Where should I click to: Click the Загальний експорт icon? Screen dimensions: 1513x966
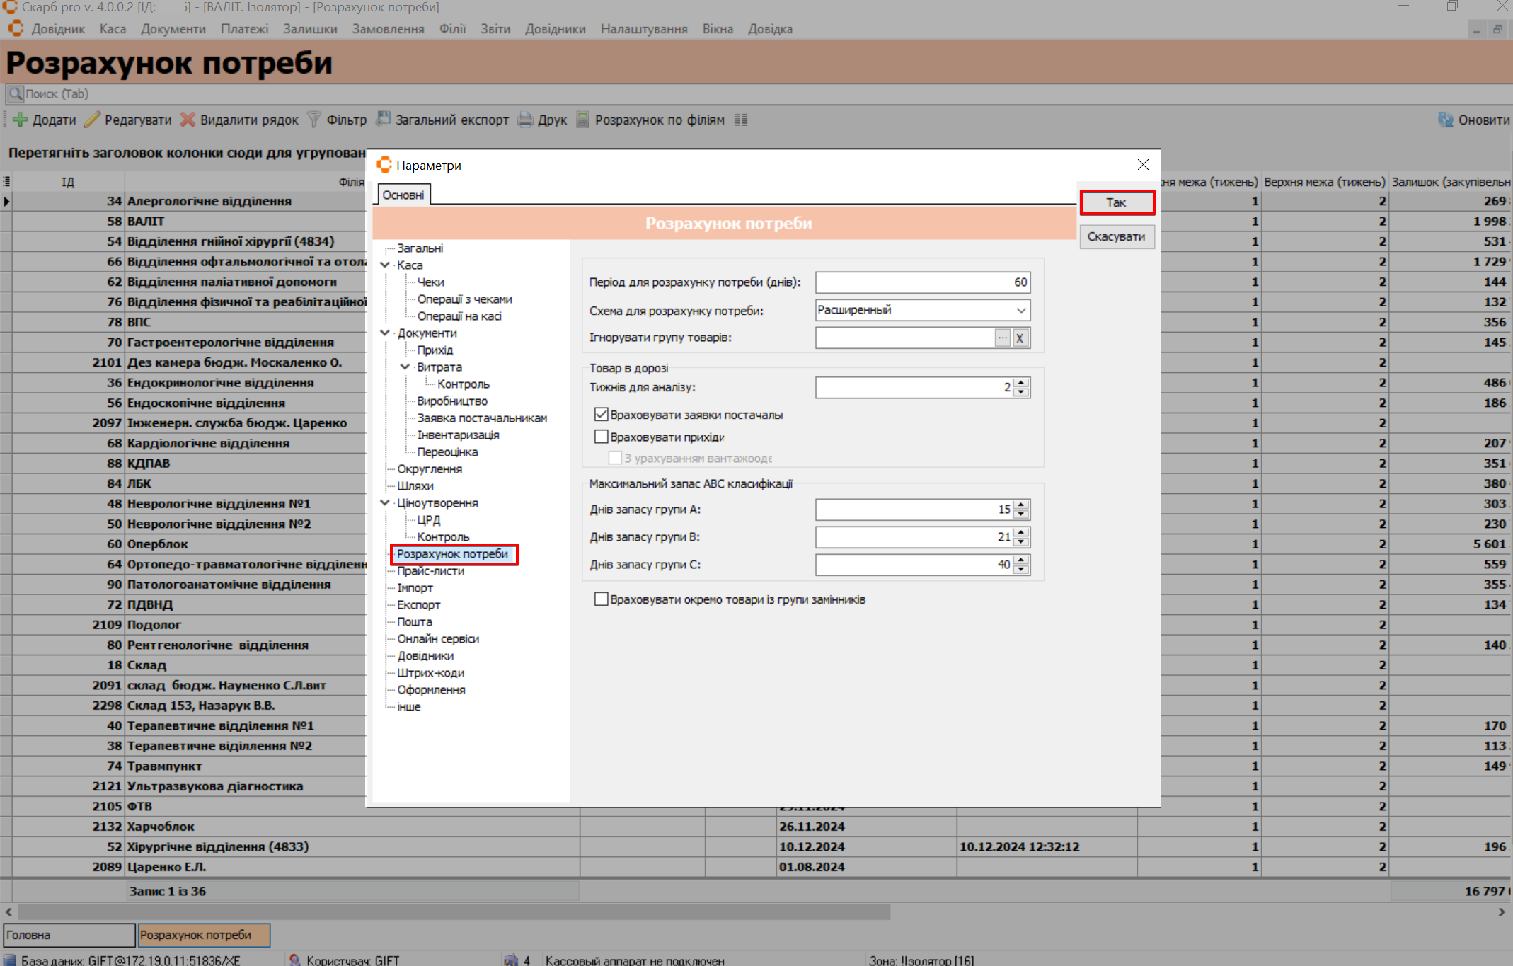click(383, 120)
